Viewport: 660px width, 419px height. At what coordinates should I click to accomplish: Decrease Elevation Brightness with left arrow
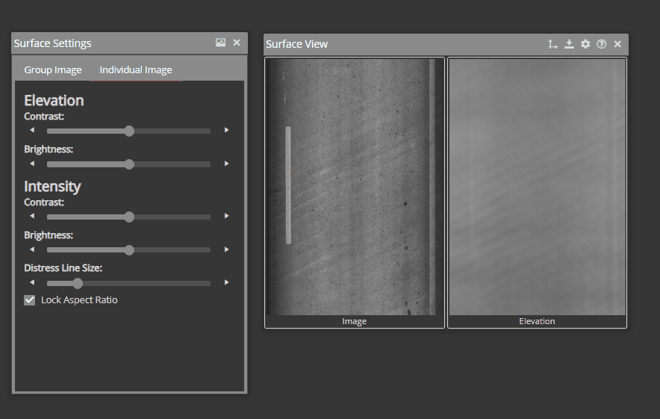tap(32, 164)
